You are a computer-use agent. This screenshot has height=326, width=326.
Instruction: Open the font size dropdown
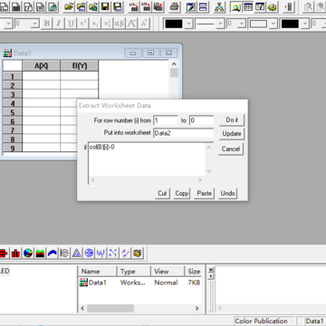(35, 24)
